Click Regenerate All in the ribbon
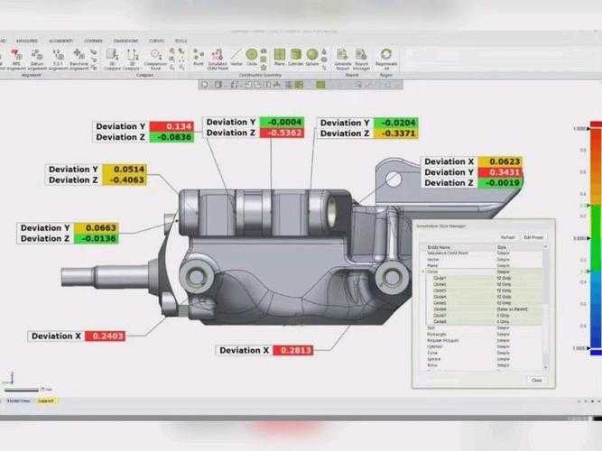Screen dimensions: 602x451 click(x=386, y=60)
